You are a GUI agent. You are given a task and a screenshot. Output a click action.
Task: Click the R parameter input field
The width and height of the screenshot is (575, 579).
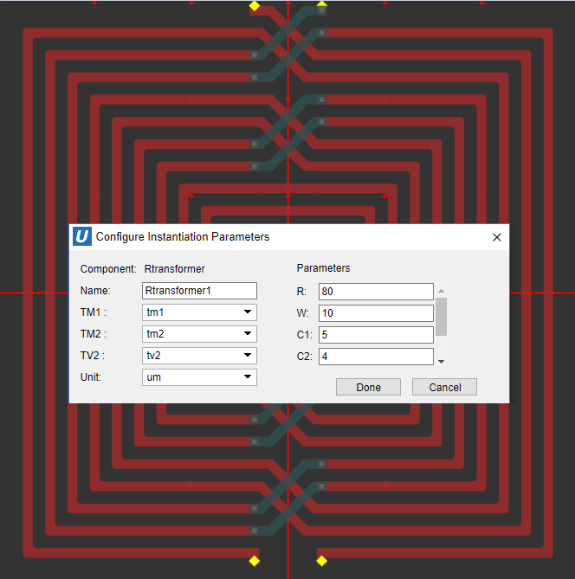[376, 292]
